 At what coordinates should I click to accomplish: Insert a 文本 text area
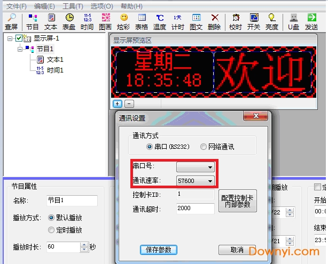pos(51,22)
